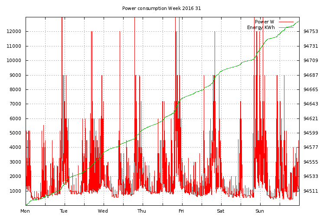Click the 10000 left axis value

tap(14, 61)
